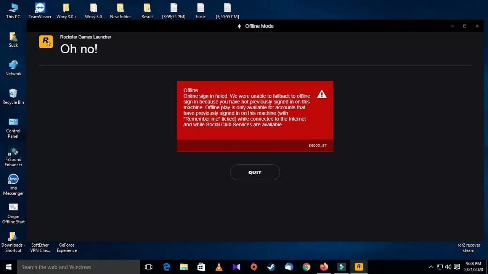488x274 pixels.
Task: Minimize the Rockstar launcher window
Action: (x=452, y=26)
